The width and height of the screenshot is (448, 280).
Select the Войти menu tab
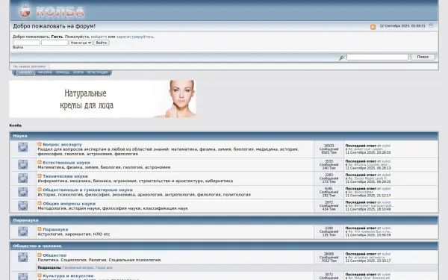tap(78, 72)
